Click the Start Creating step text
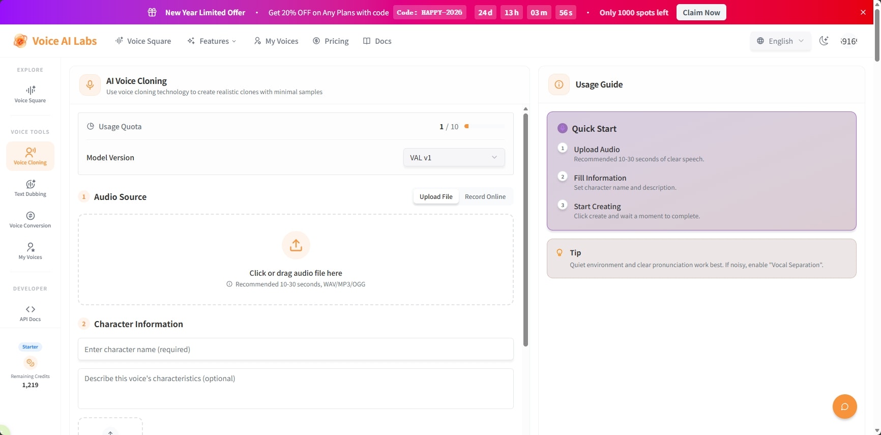This screenshot has height=435, width=881. click(597, 207)
